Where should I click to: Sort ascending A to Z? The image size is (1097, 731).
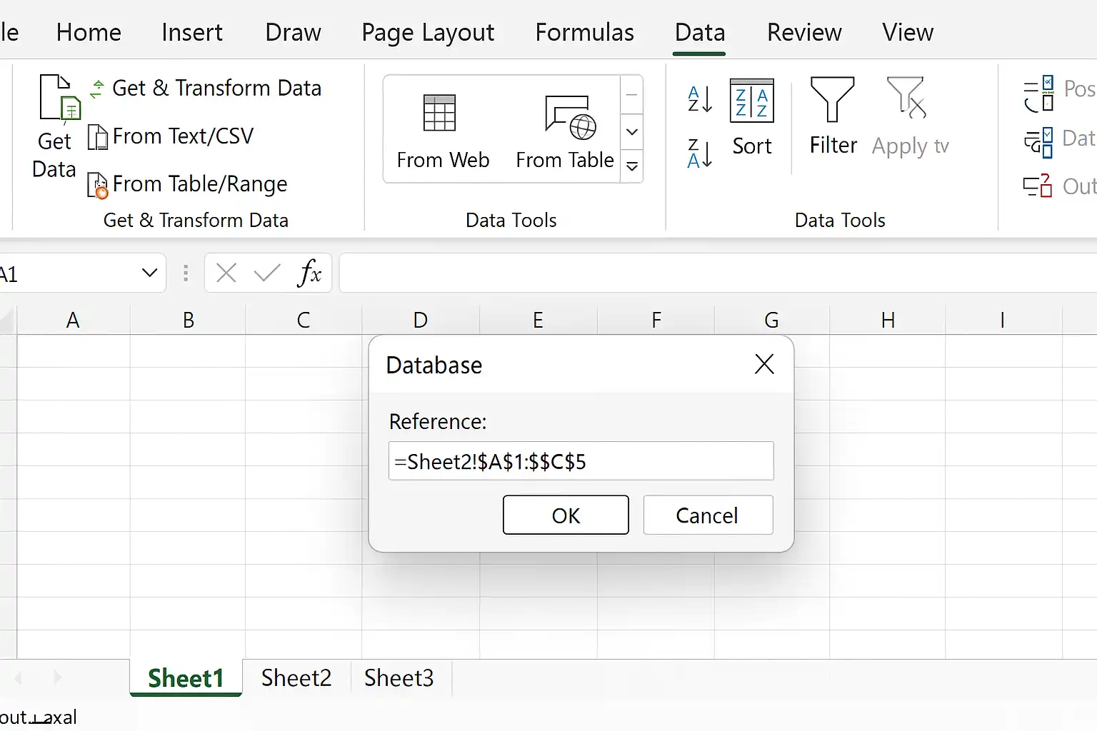700,99
